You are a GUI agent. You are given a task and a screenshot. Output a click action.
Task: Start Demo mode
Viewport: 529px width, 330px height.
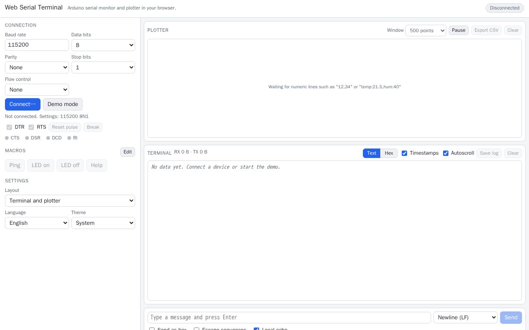[63, 104]
